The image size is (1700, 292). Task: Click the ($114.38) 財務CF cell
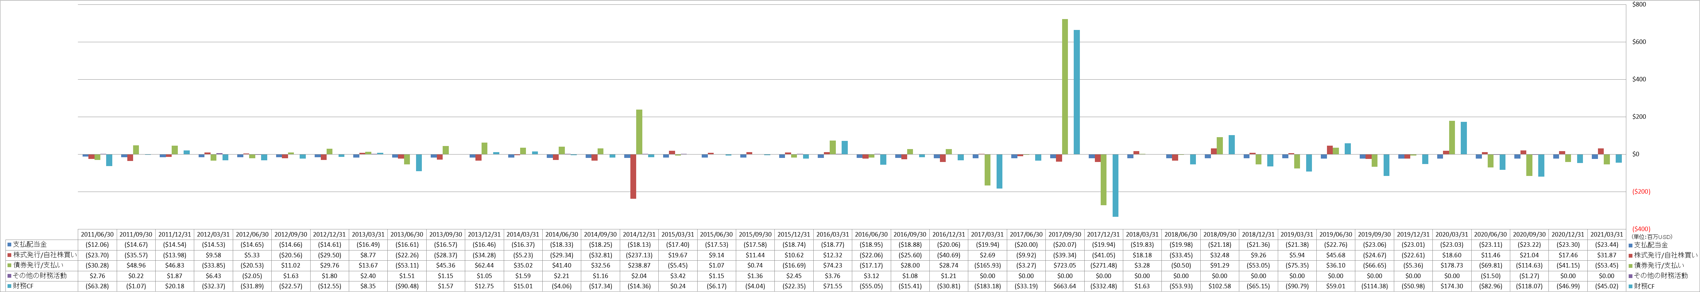[1374, 287]
